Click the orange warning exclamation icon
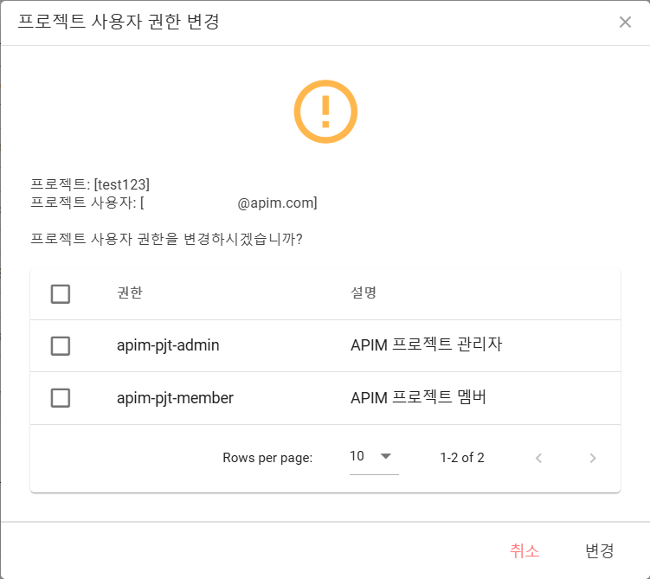650x579 pixels. point(325,112)
